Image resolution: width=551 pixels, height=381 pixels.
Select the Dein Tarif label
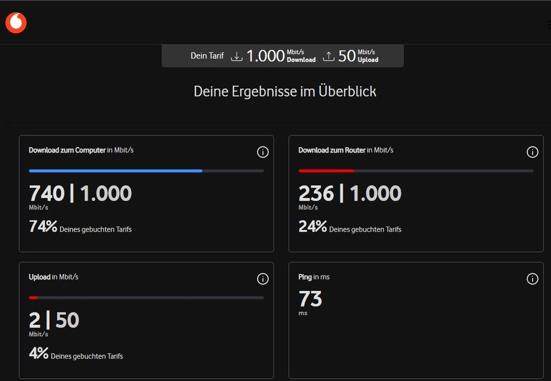coord(207,56)
